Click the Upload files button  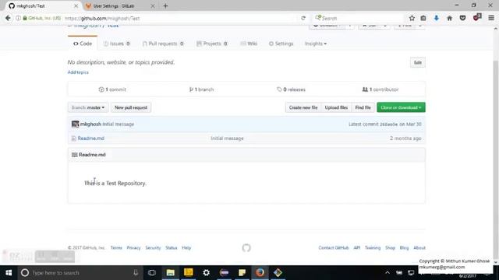click(336, 107)
